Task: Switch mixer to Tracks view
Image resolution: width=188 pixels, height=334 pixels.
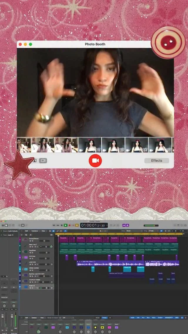Action: pos(104,318)
